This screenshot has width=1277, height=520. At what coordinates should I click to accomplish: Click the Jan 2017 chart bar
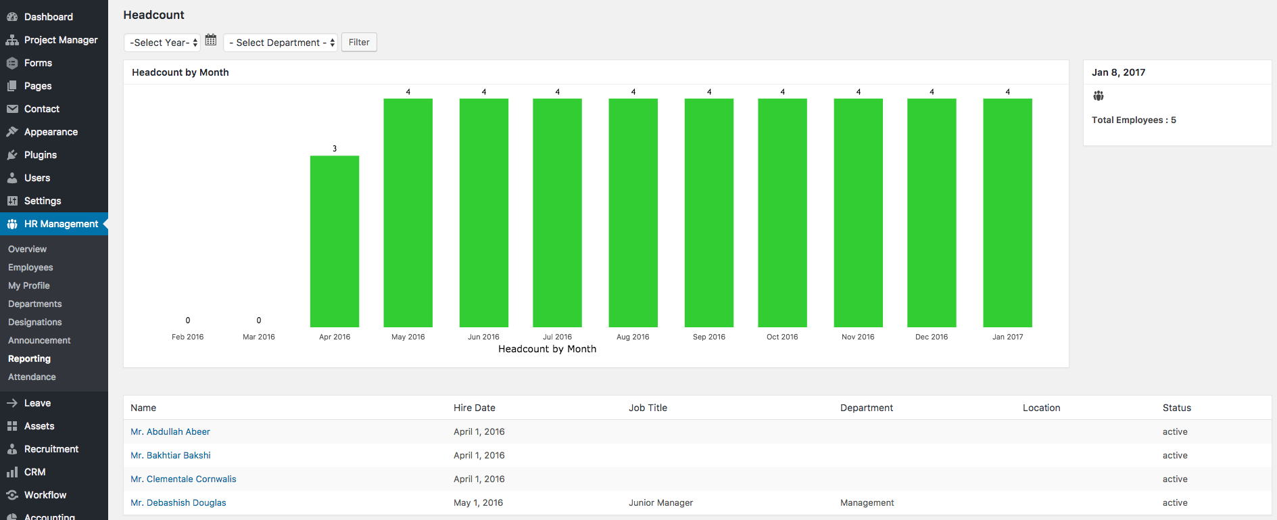(1008, 213)
